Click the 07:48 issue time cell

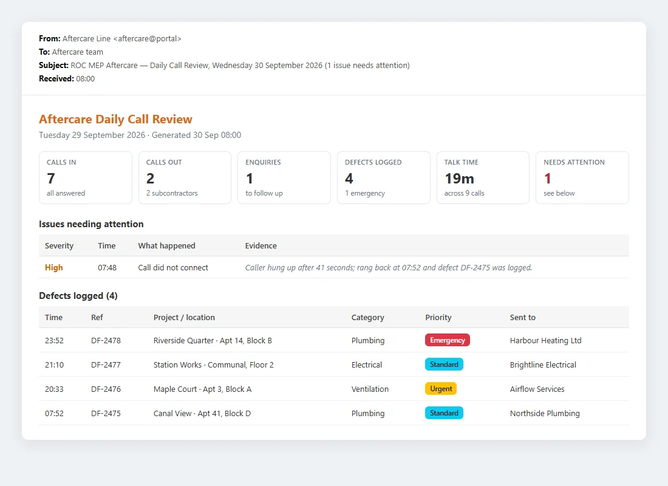107,267
